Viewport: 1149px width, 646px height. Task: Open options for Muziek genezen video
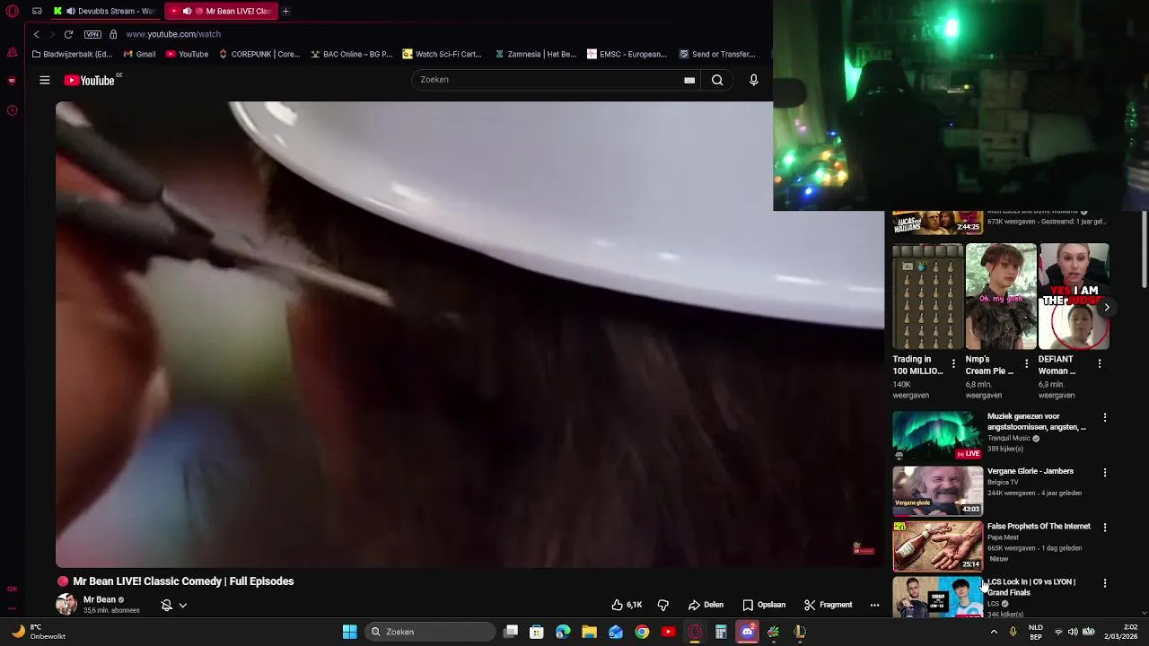1105,417
